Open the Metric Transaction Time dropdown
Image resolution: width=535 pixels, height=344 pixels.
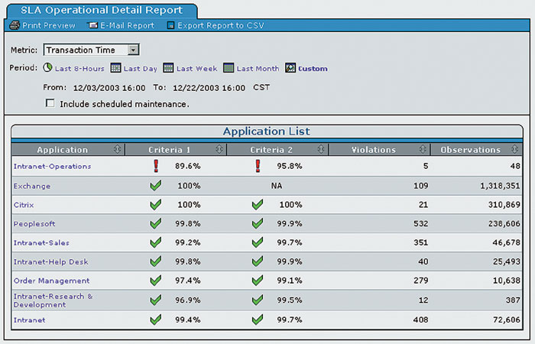click(x=133, y=50)
